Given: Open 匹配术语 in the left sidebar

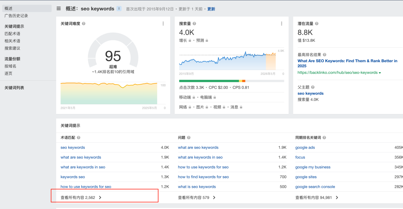Looking at the screenshot, I should pyautogui.click(x=12, y=34).
